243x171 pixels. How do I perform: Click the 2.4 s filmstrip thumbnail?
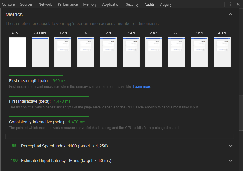pos(131,52)
